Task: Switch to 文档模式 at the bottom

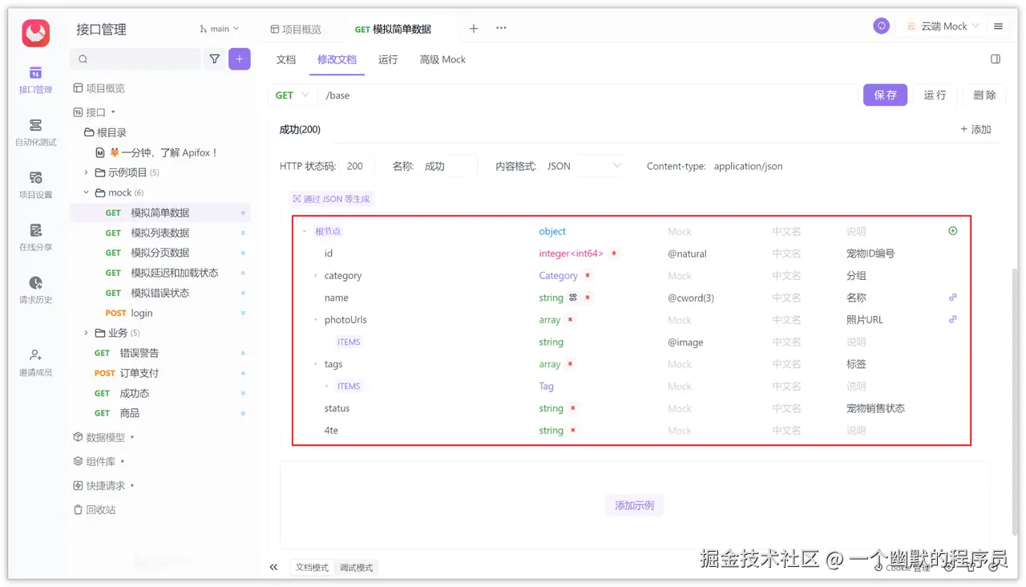Action: 312,567
